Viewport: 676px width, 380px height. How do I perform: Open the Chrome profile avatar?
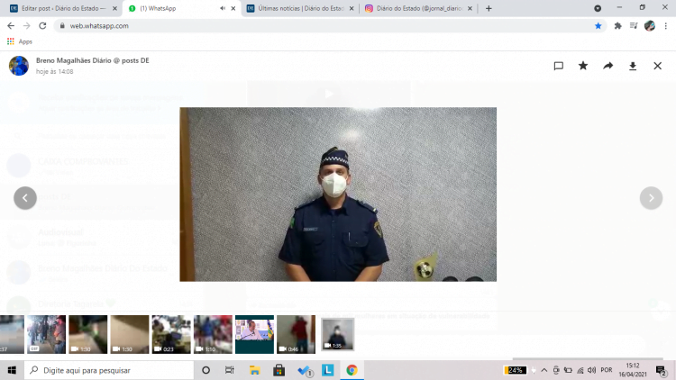point(650,26)
